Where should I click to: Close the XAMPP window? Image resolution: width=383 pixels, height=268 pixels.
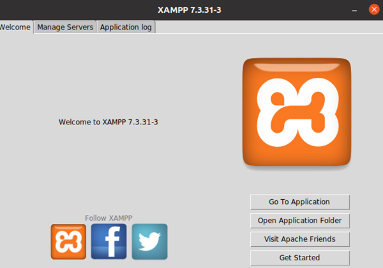click(374, 10)
